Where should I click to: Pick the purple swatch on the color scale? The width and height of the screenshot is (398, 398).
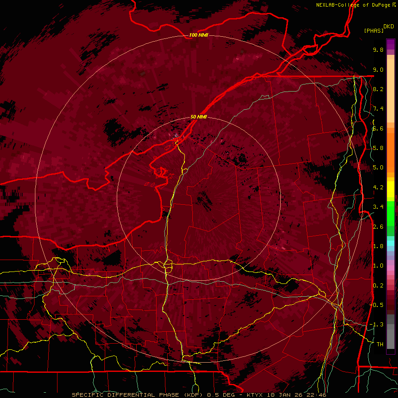(390, 44)
